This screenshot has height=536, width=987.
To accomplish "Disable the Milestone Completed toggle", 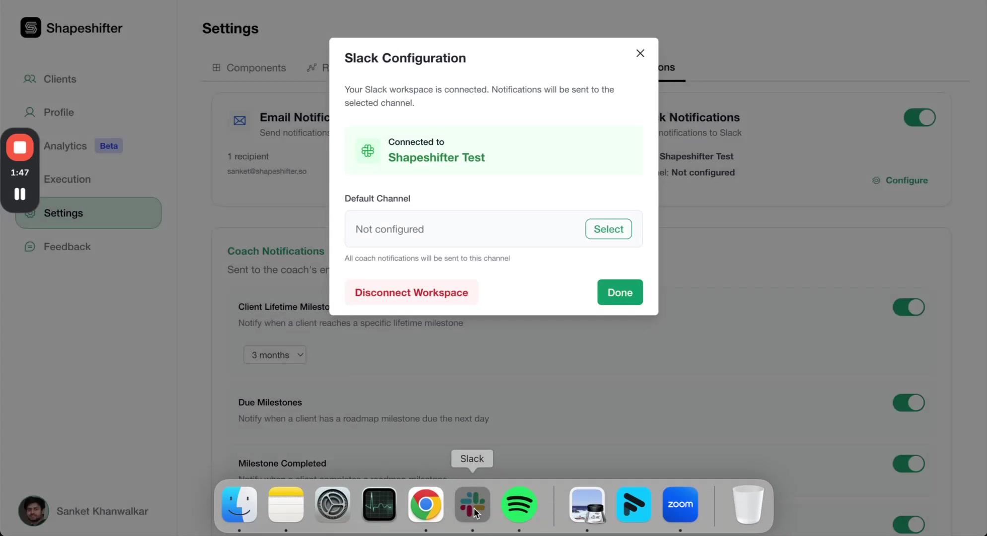I will (x=908, y=464).
